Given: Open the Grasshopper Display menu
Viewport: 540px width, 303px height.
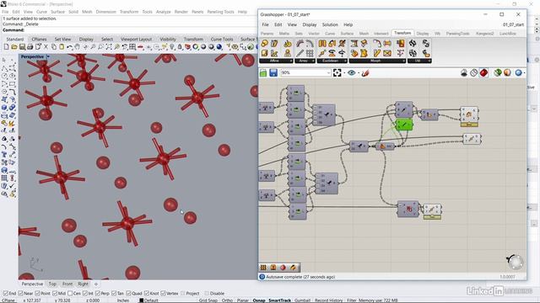Looking at the screenshot, I should tap(310, 24).
